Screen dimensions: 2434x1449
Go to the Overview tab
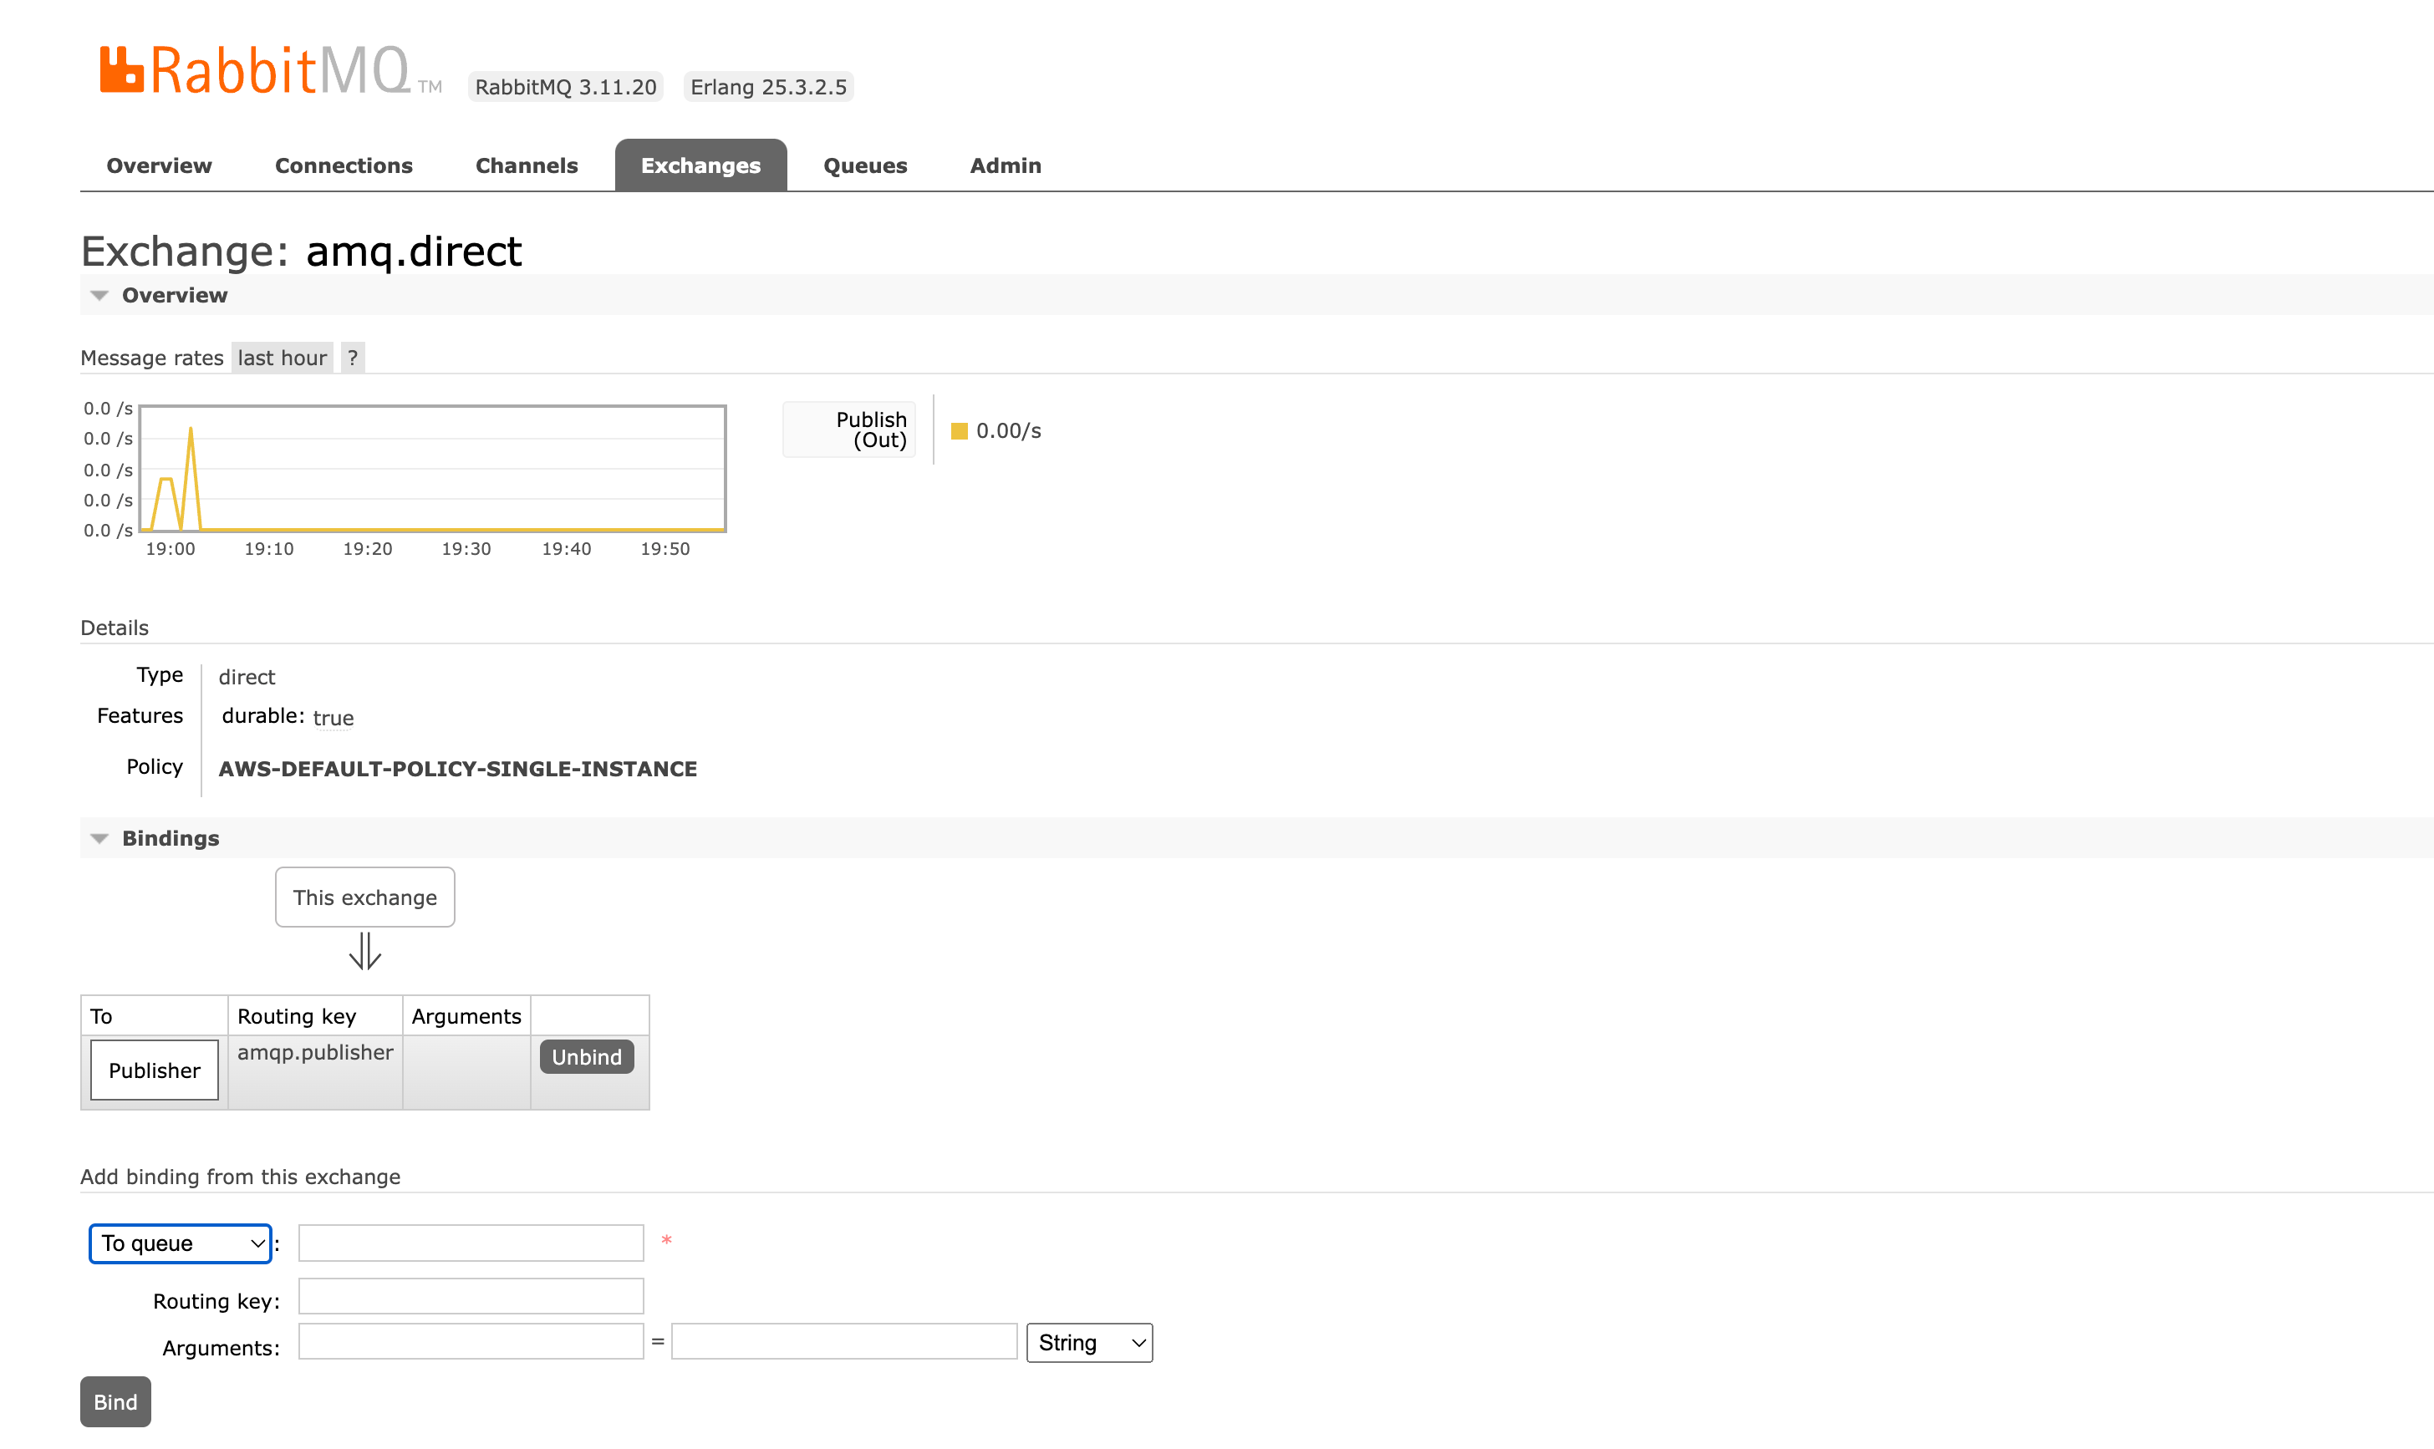[158, 165]
